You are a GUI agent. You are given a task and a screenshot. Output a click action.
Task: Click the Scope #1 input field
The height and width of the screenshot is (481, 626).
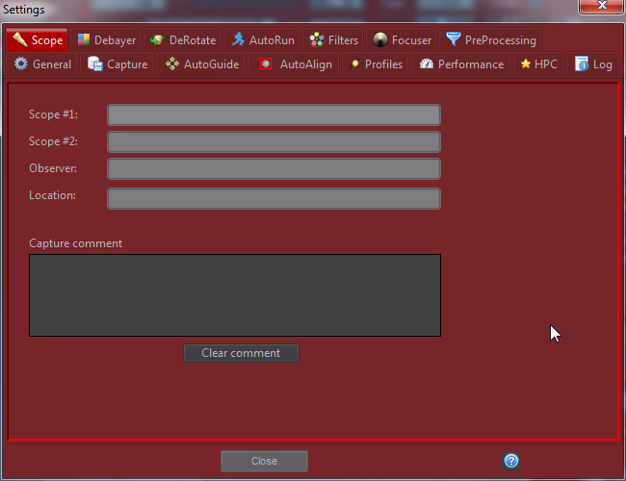[274, 115]
